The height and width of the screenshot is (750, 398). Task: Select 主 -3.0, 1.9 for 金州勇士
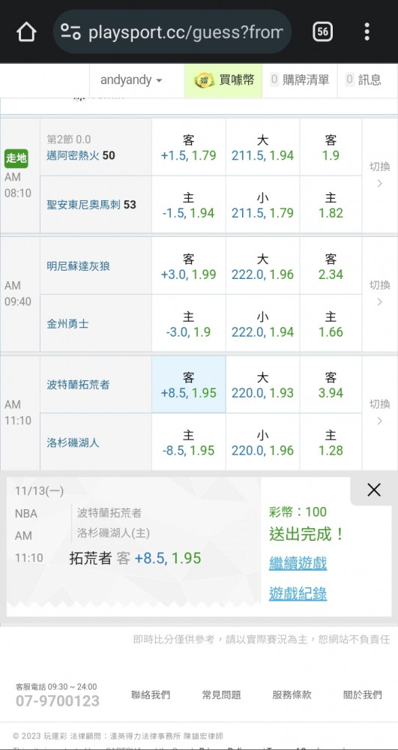tap(189, 324)
